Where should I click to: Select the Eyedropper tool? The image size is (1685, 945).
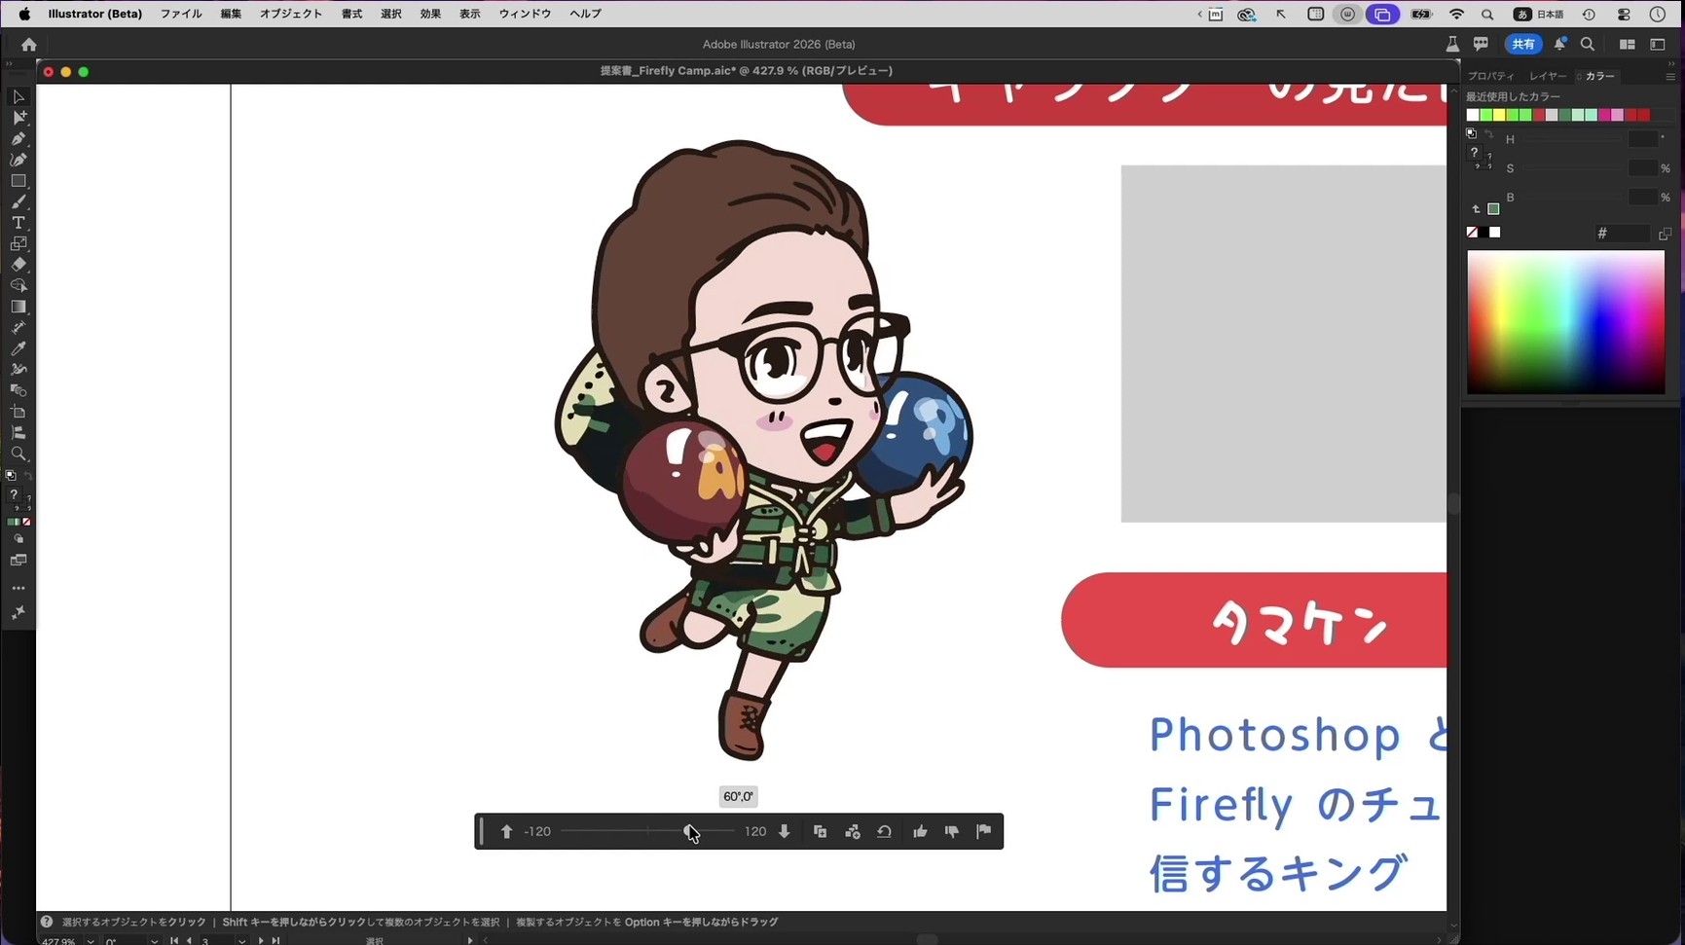pos(18,349)
